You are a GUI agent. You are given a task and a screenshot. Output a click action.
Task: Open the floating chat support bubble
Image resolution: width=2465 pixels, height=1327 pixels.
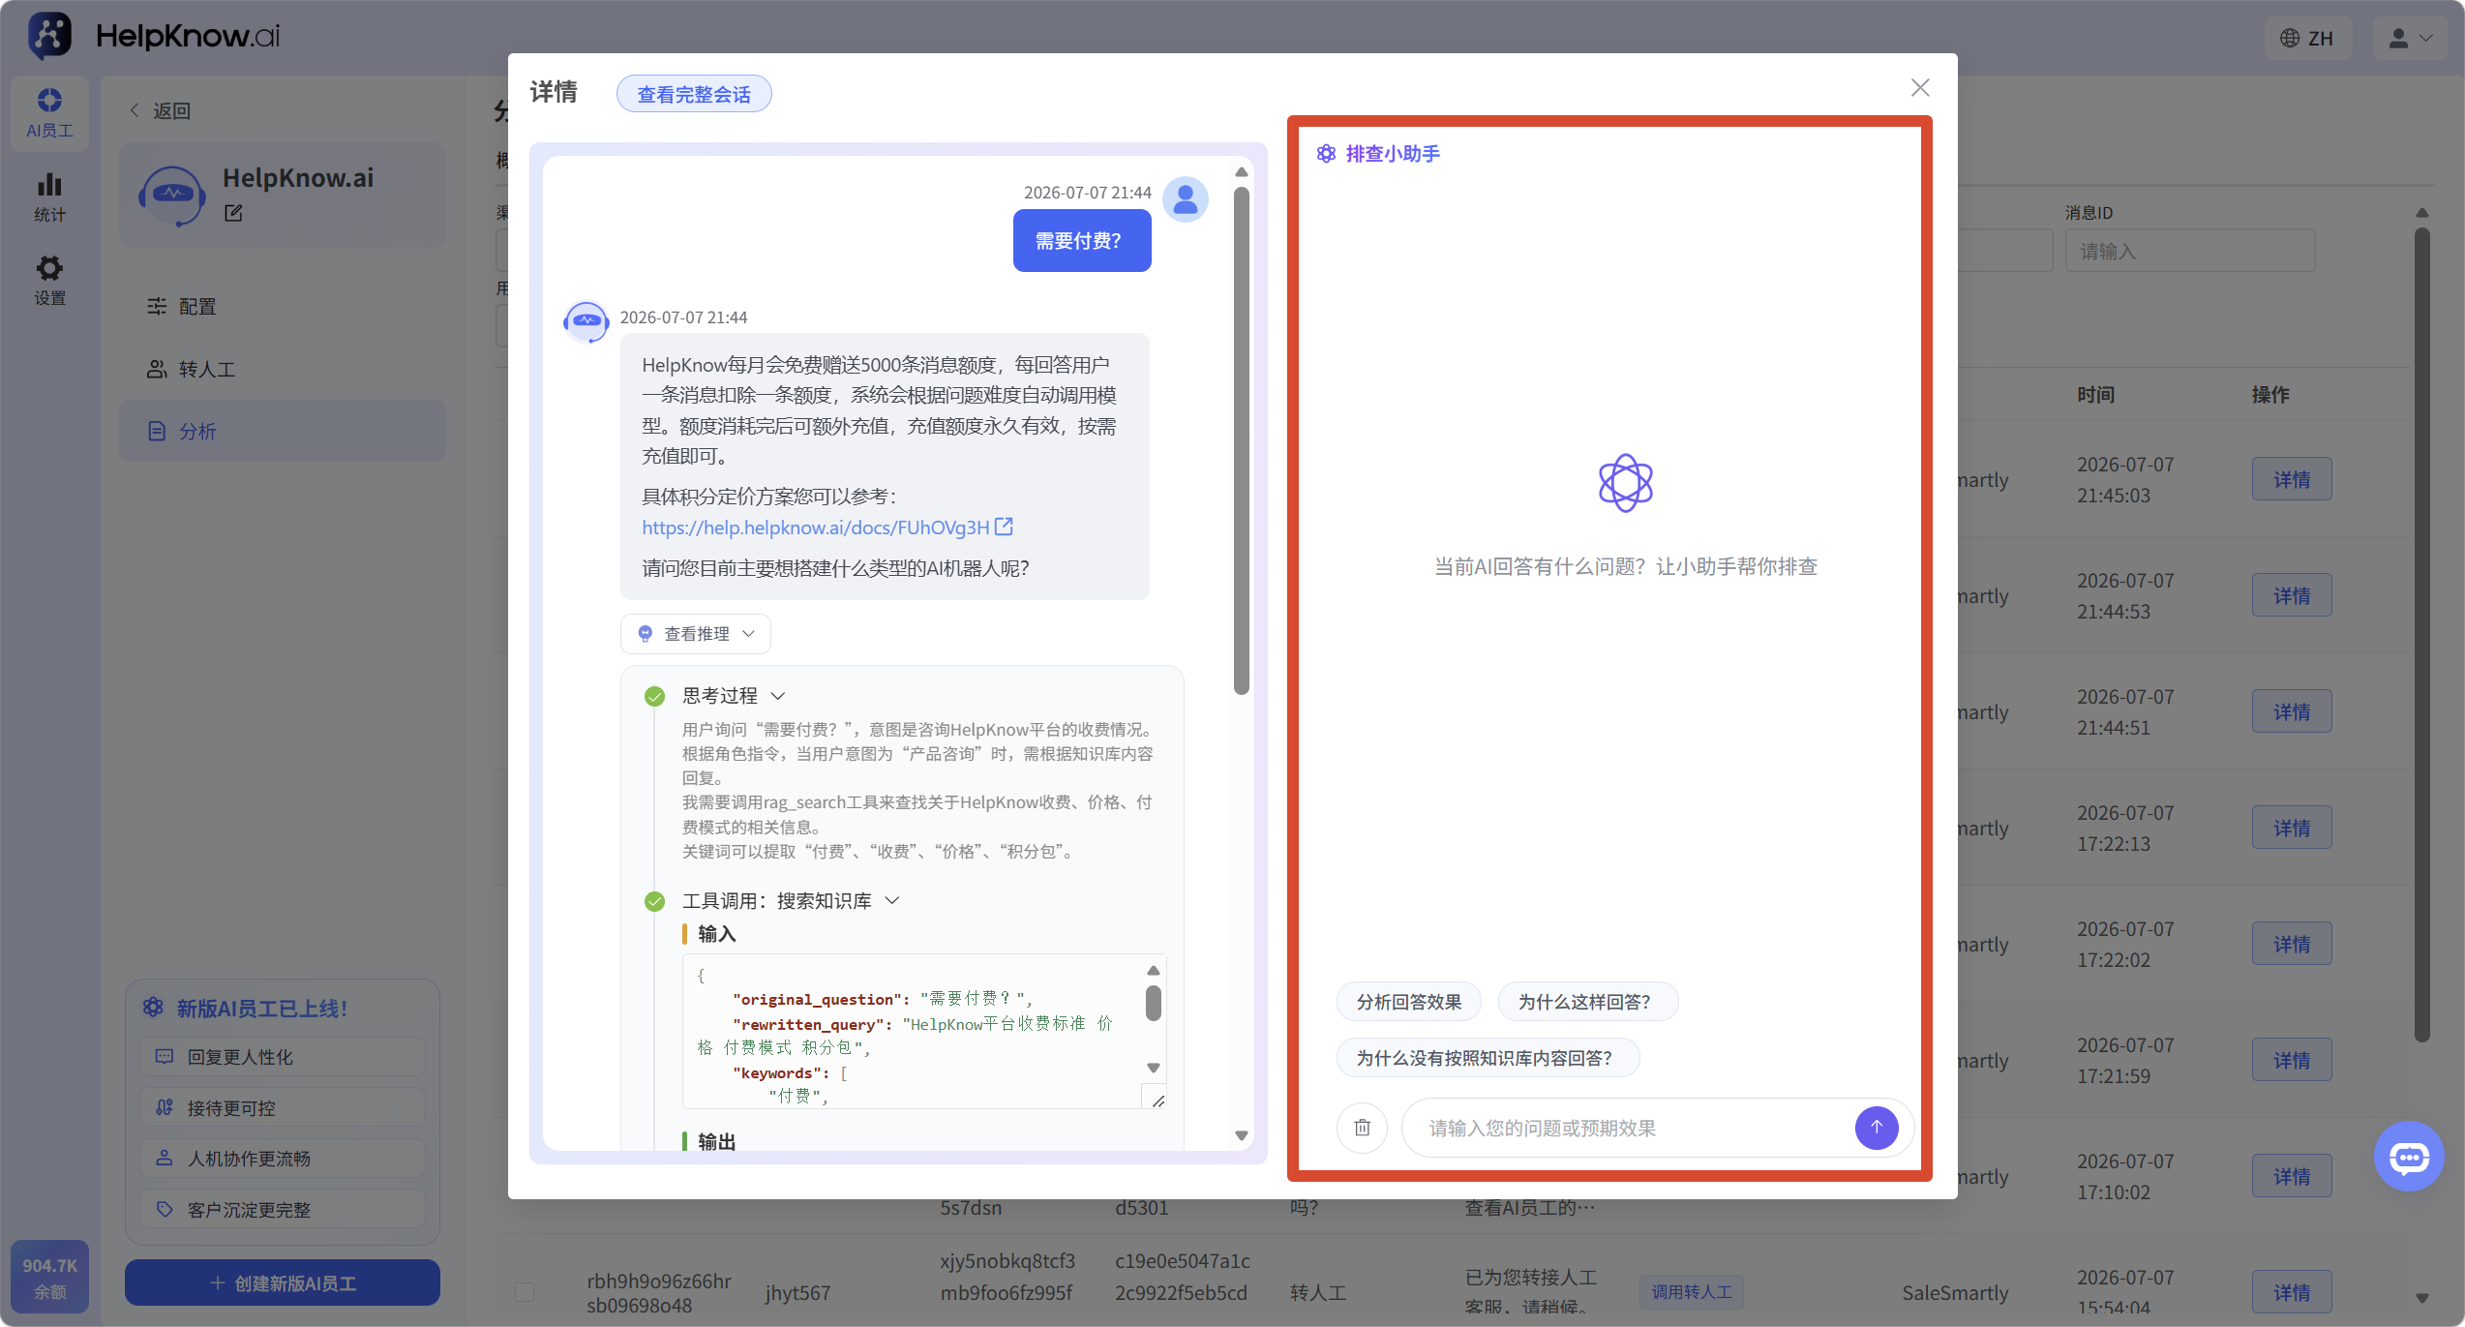pos(2408,1157)
